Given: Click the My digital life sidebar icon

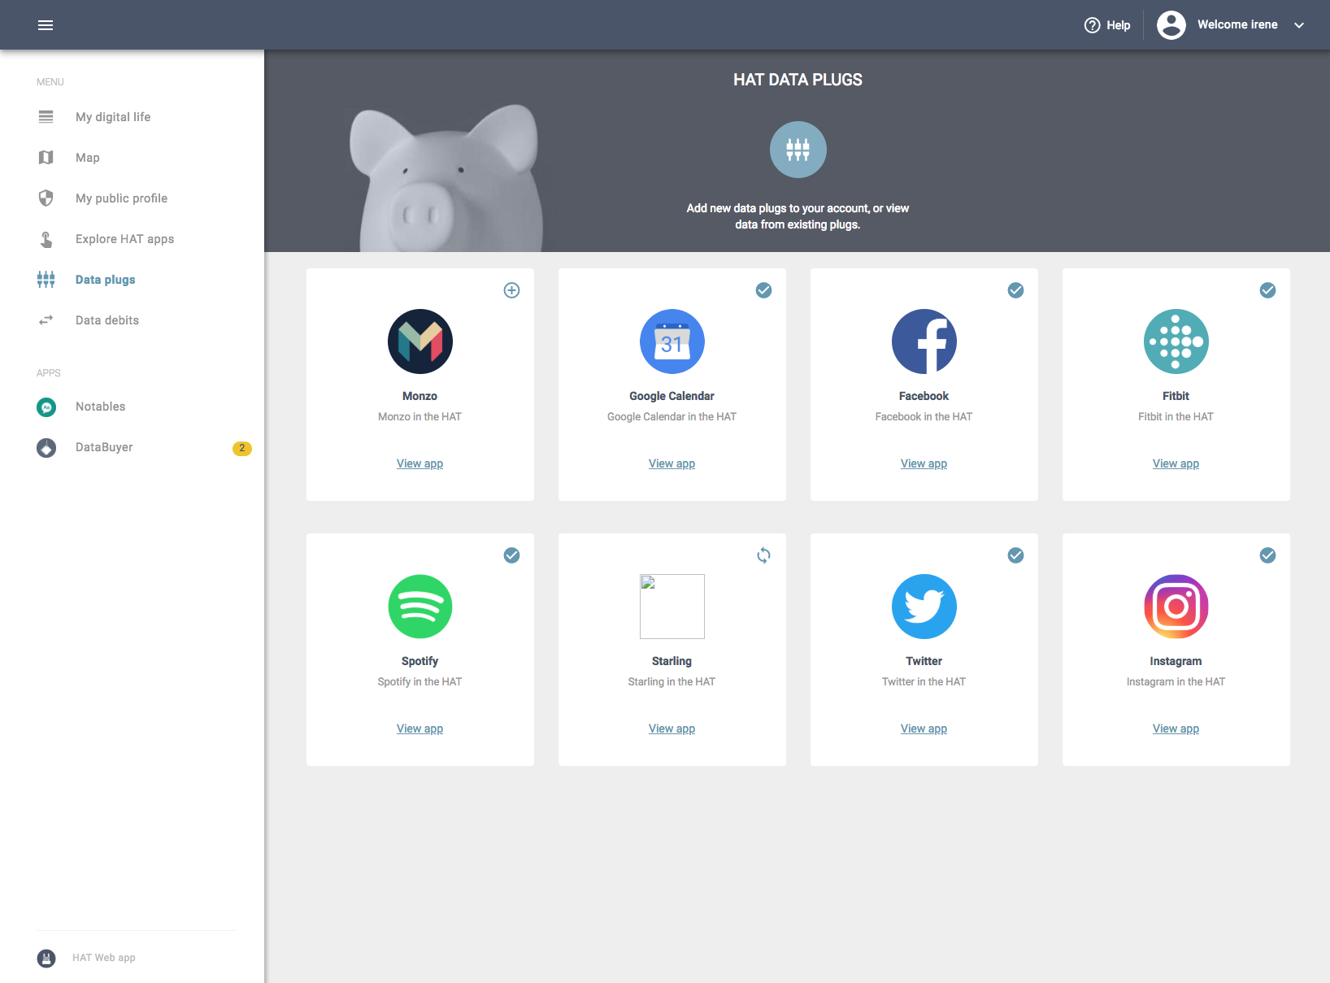Looking at the screenshot, I should point(46,117).
